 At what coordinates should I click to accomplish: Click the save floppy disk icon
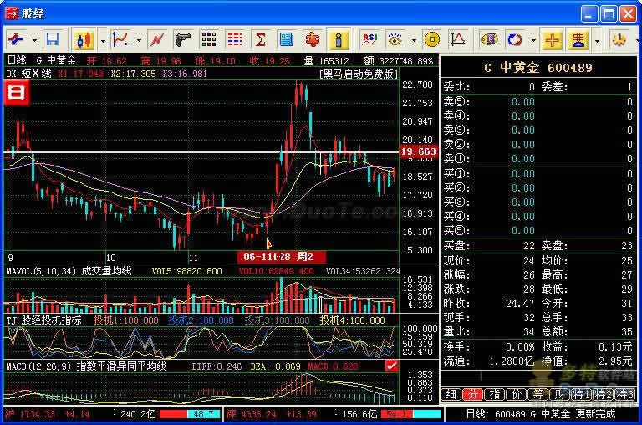pyautogui.click(x=53, y=39)
